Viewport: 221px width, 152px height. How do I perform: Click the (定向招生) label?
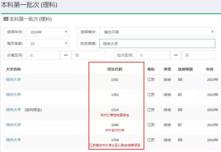pyautogui.click(x=33, y=110)
